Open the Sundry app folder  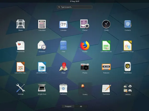pyautogui.click(x=85, y=89)
